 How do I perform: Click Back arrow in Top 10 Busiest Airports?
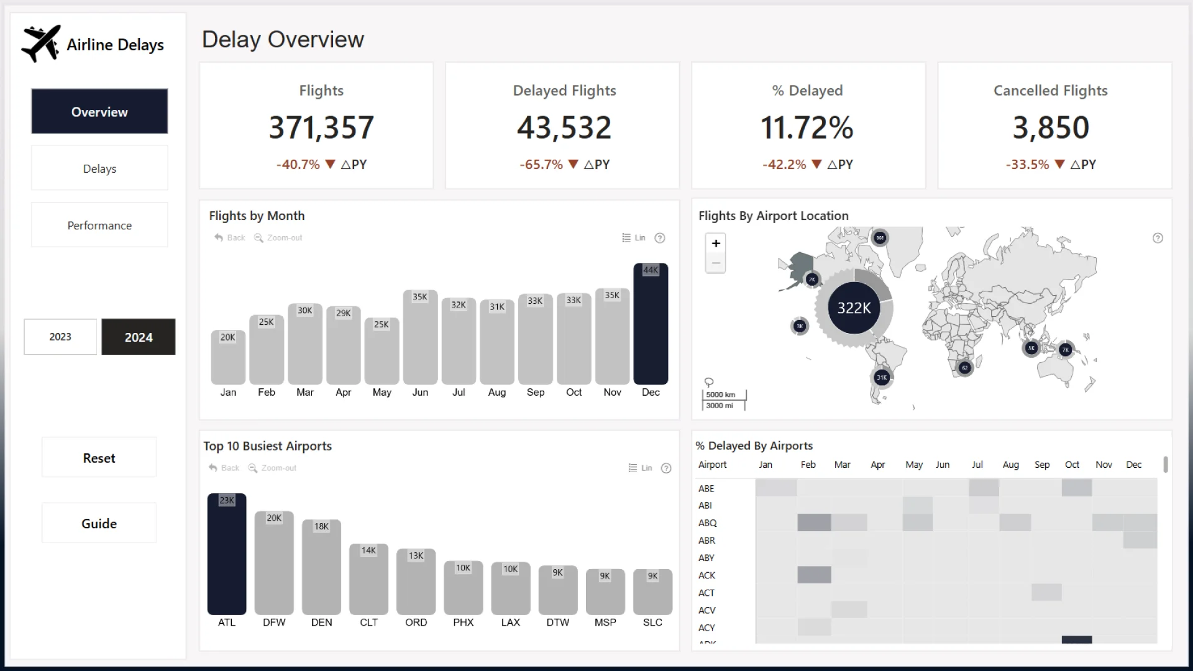(x=224, y=468)
